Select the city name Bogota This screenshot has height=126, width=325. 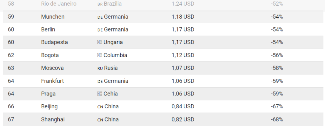(50, 55)
